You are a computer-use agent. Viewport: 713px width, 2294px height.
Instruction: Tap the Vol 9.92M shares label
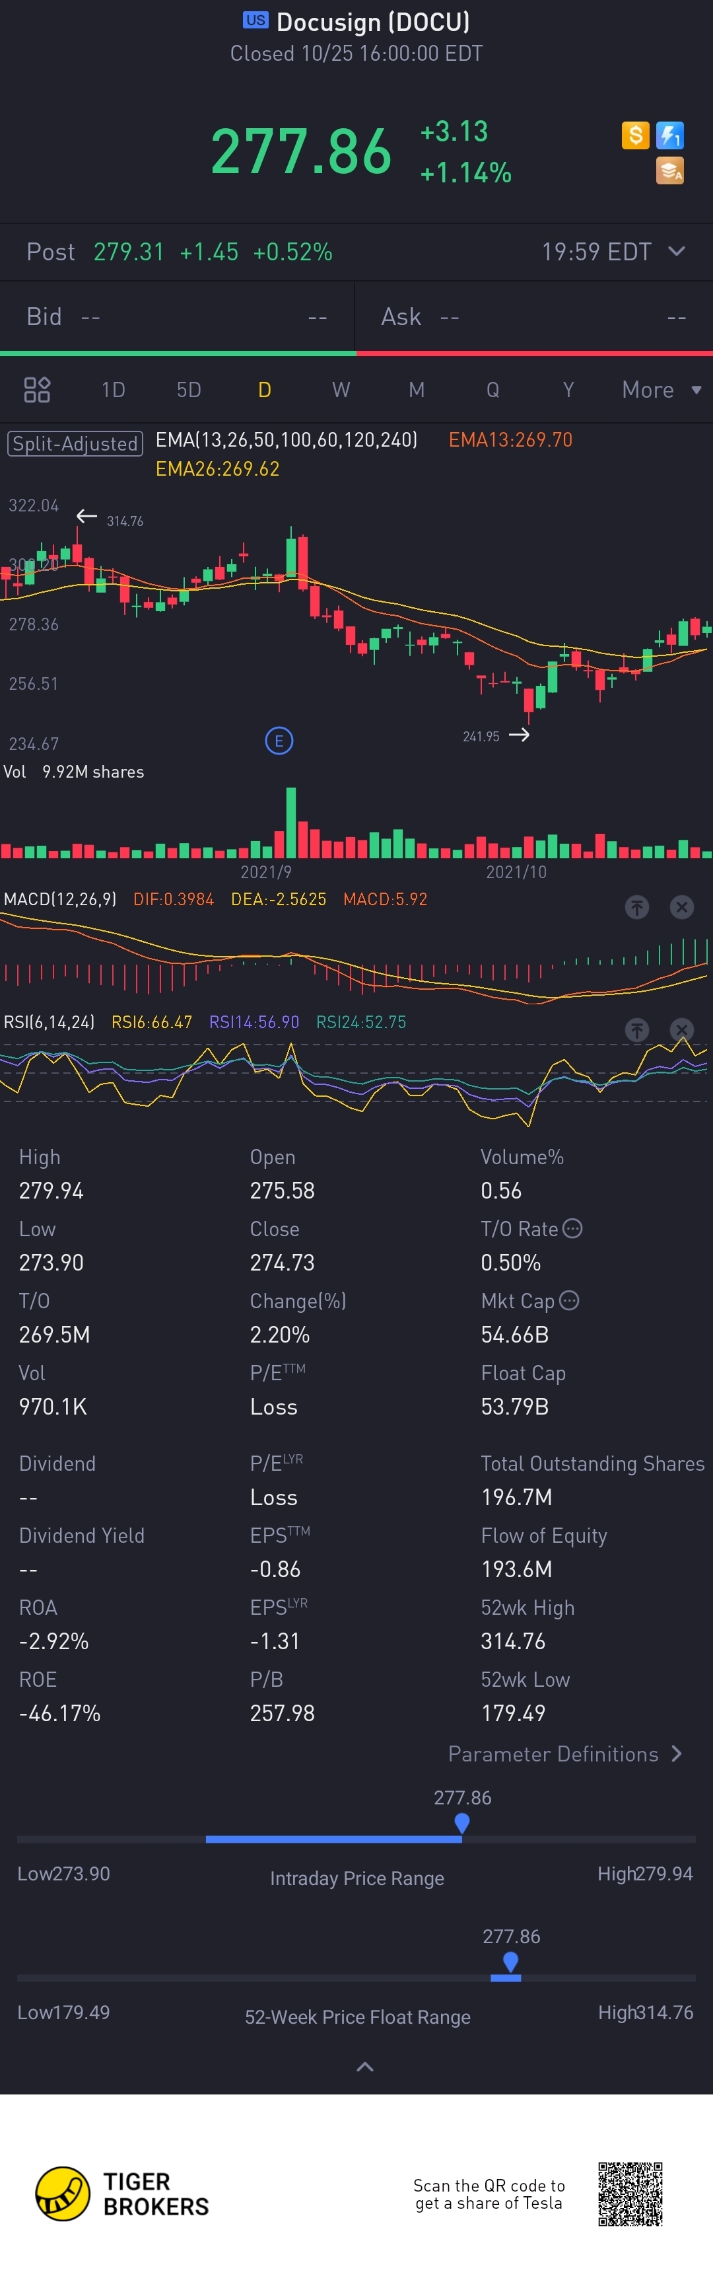tap(74, 772)
